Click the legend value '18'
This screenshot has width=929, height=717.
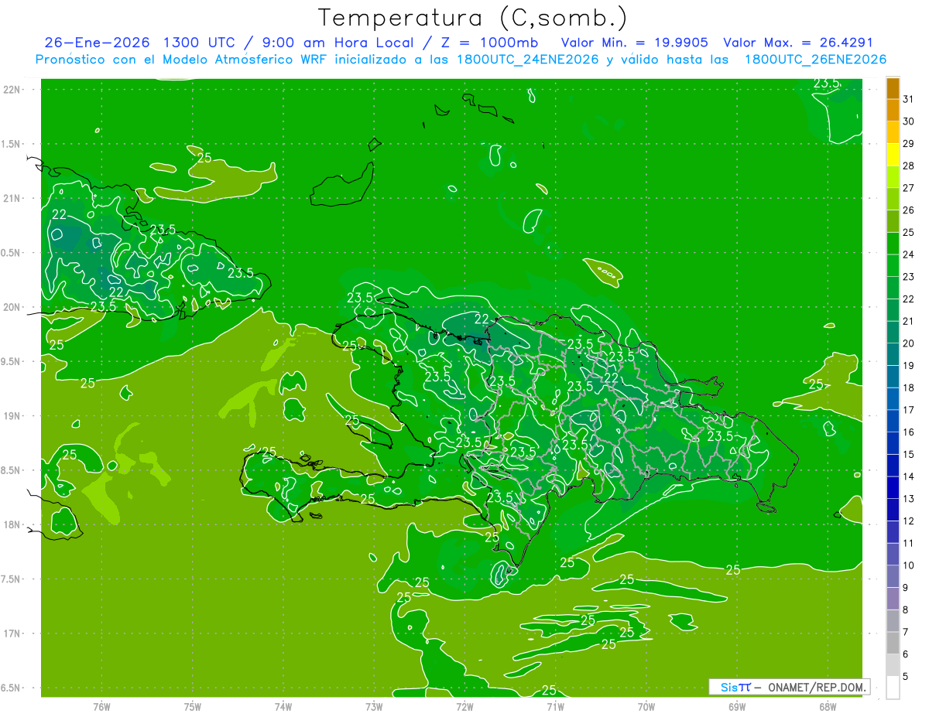909,388
